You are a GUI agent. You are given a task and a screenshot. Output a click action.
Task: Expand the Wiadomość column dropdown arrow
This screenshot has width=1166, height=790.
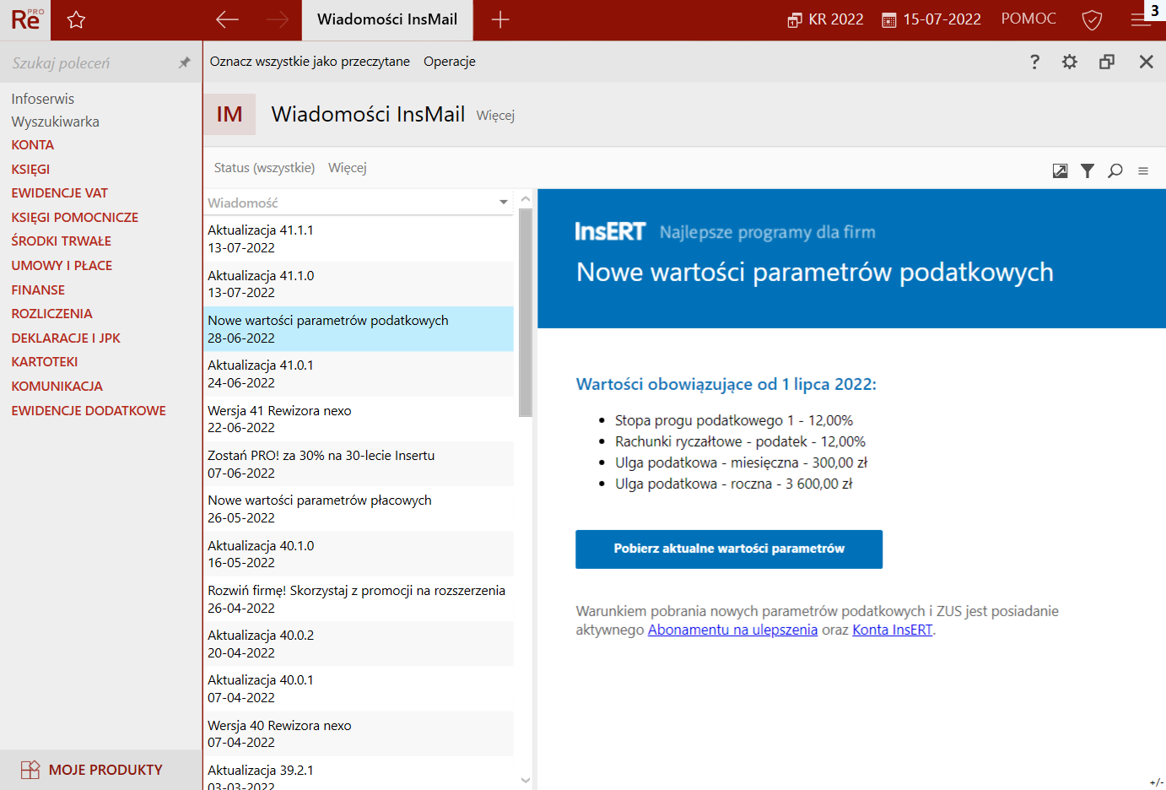(504, 203)
